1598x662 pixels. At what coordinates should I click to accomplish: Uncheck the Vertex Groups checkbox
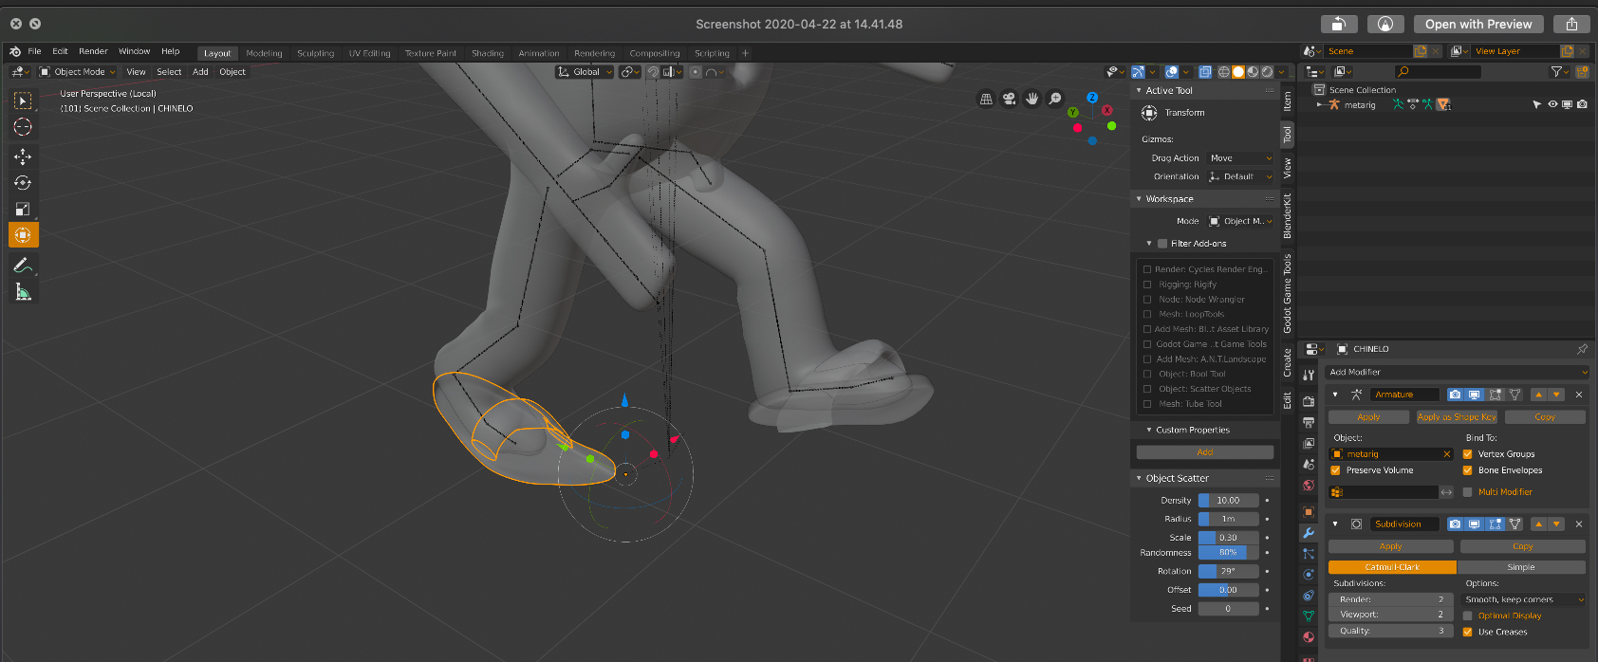pyautogui.click(x=1468, y=454)
